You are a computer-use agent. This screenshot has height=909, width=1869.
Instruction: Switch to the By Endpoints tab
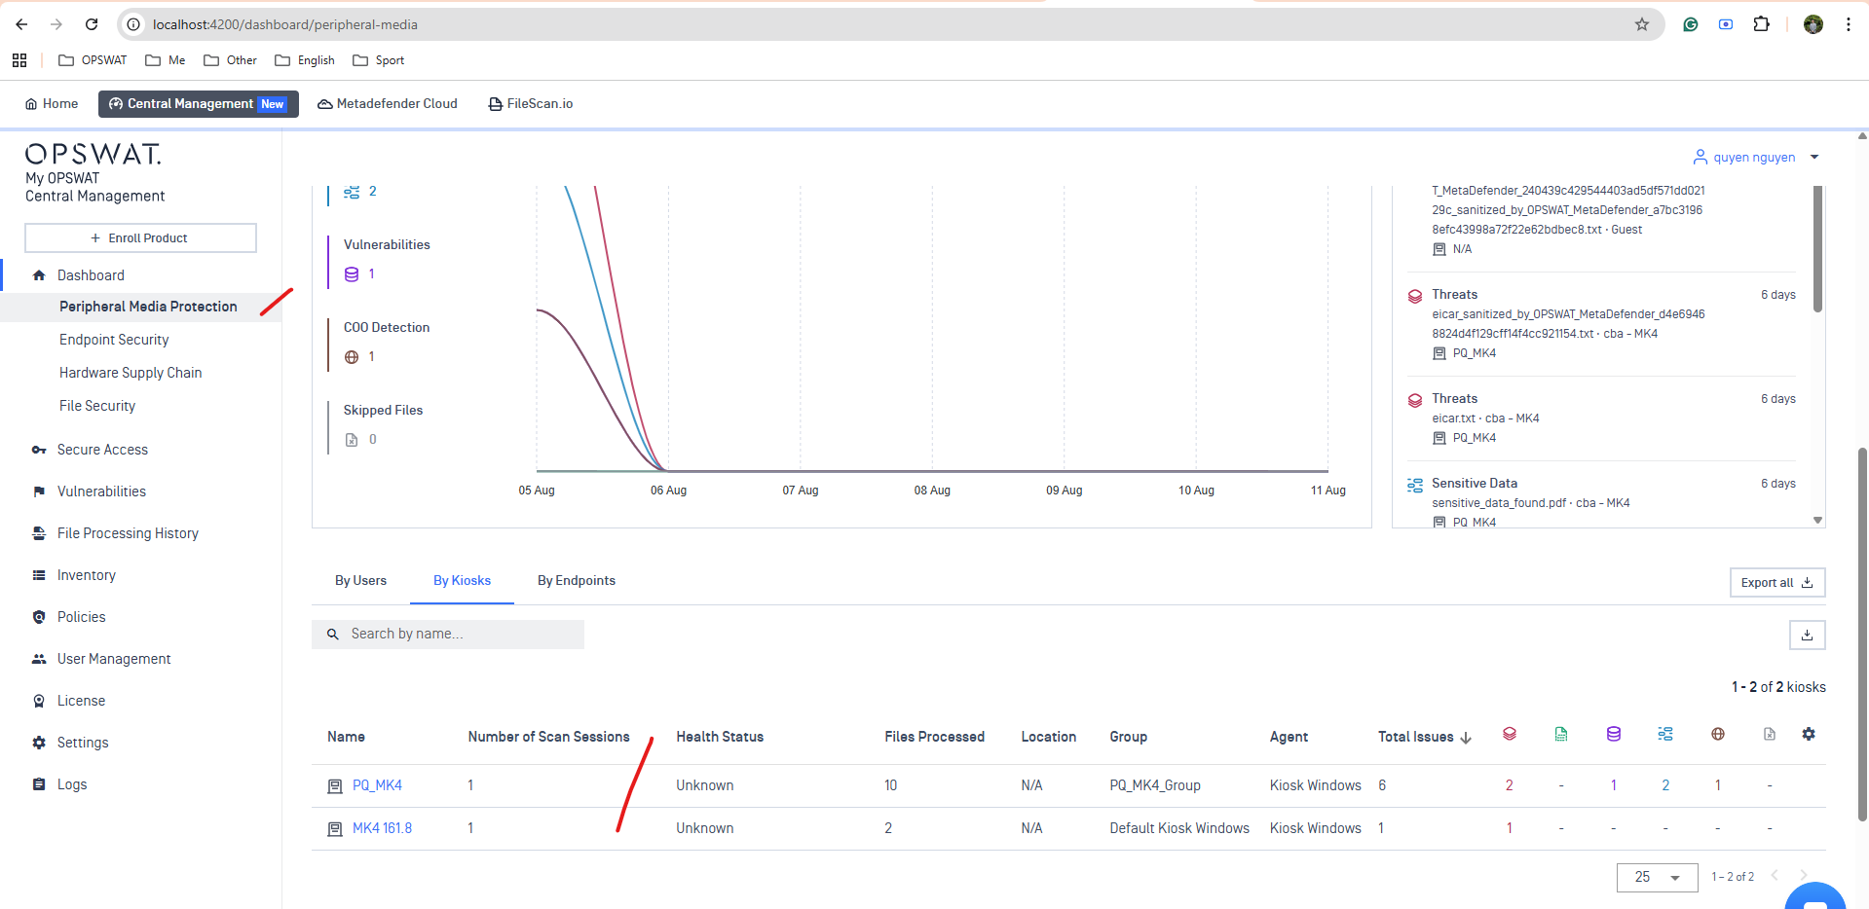(x=577, y=581)
